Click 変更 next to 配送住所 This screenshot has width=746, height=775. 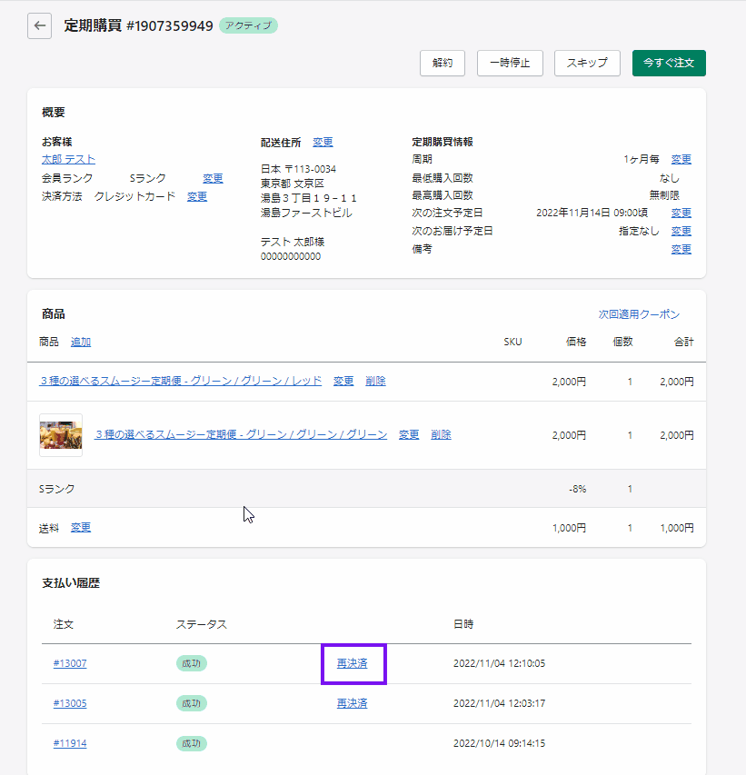323,143
